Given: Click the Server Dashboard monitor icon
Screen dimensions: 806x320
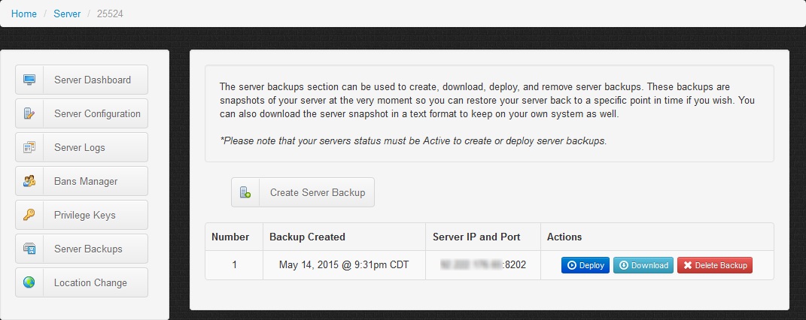Looking at the screenshot, I should (29, 80).
